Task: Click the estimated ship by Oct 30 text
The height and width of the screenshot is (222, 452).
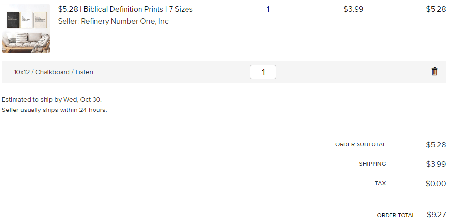Action: pyautogui.click(x=52, y=100)
